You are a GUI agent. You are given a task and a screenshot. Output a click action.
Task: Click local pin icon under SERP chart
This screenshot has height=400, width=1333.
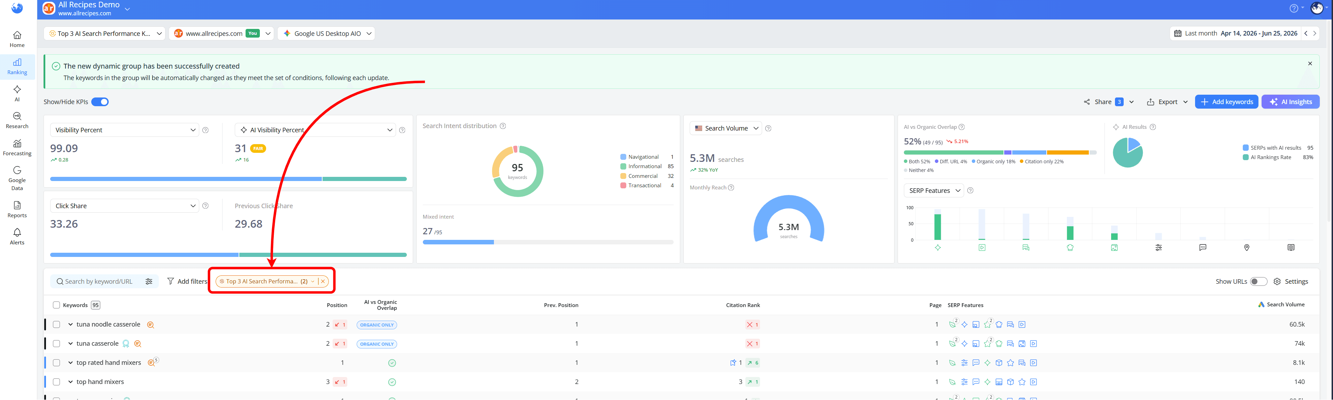pos(1247,248)
